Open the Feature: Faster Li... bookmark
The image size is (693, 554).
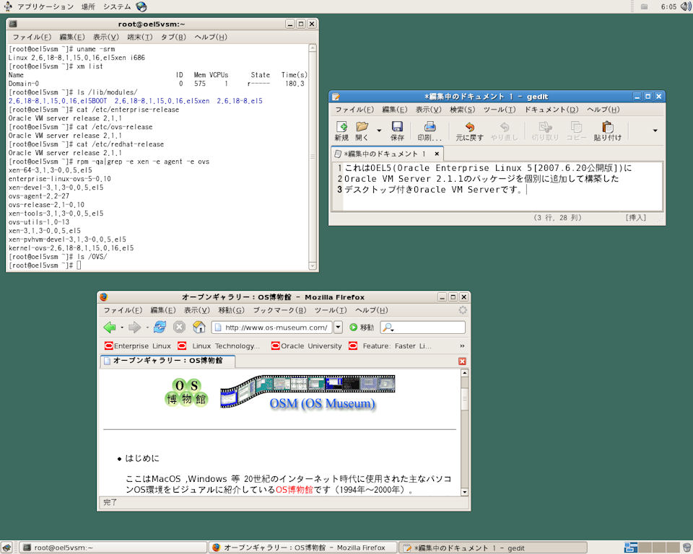tap(391, 346)
